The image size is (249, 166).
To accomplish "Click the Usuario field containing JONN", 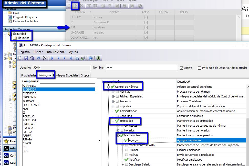I will pos(62,68).
